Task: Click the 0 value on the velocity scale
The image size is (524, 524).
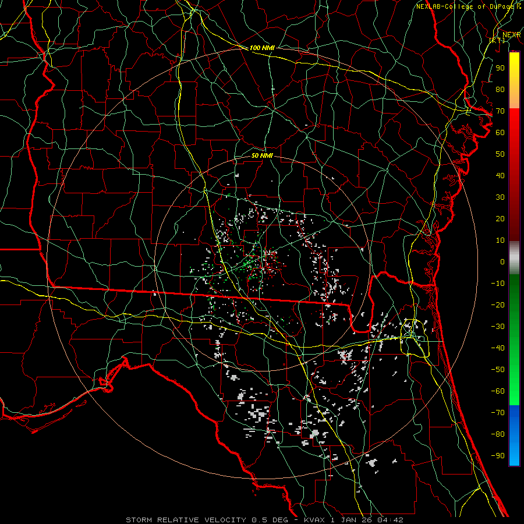Action: [502, 261]
